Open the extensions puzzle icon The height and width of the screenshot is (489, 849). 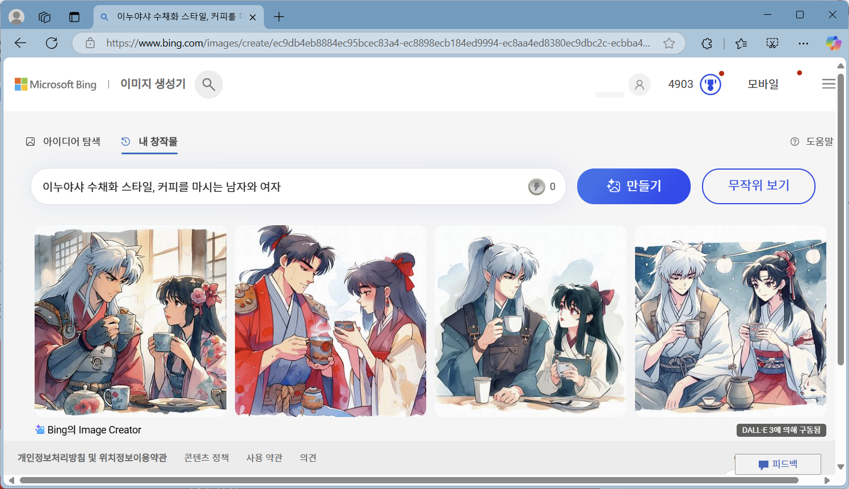[707, 43]
